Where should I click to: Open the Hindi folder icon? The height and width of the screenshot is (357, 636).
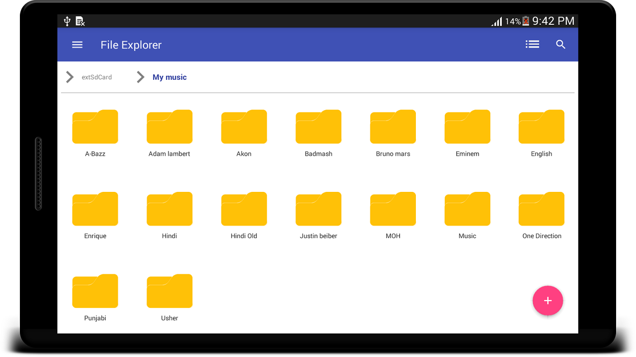pyautogui.click(x=169, y=209)
